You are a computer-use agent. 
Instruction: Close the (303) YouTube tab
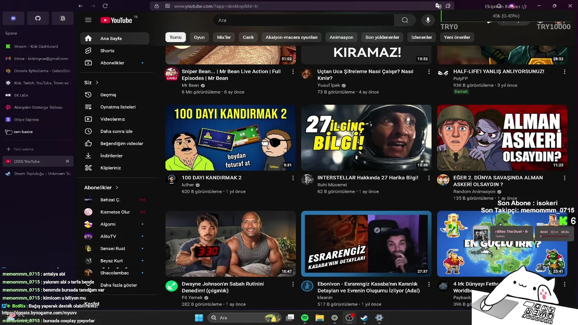click(67, 161)
